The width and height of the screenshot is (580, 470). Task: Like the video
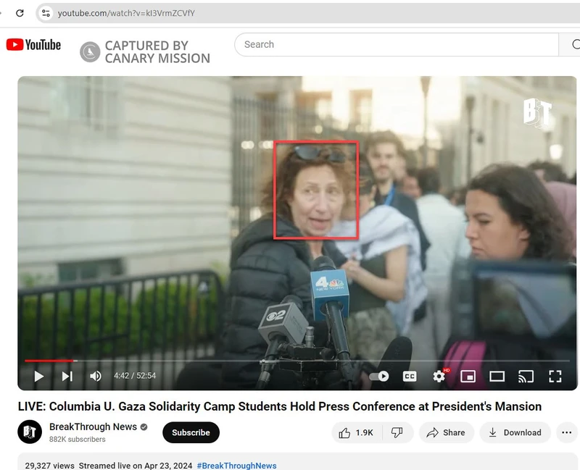click(x=355, y=432)
